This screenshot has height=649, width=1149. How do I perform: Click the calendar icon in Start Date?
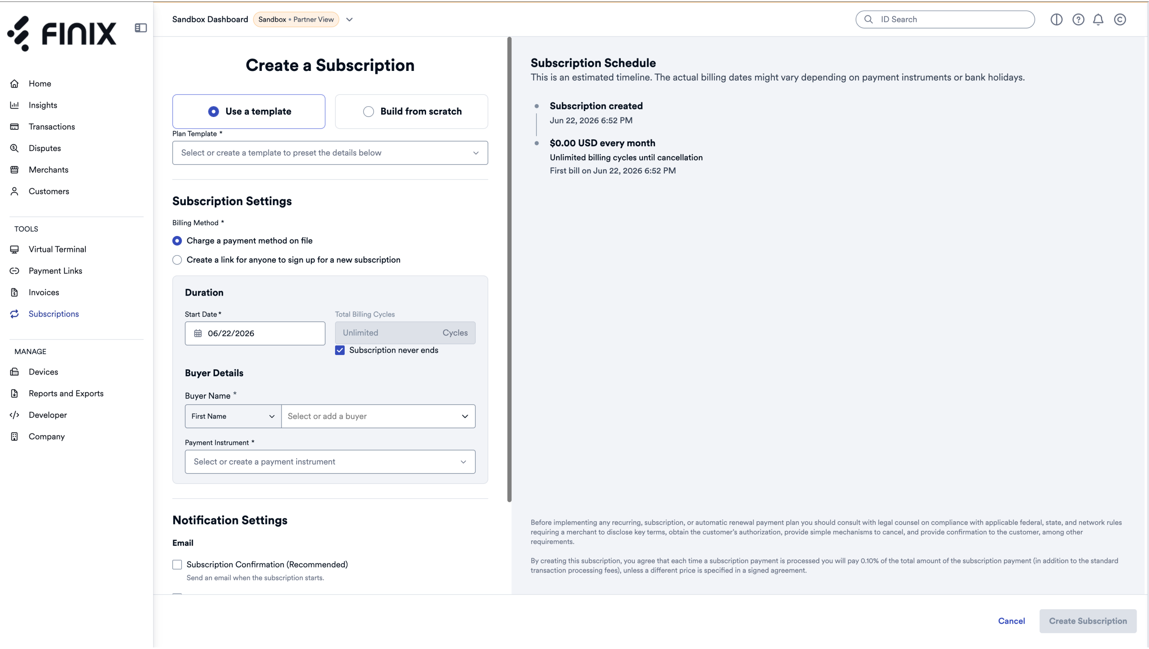tap(198, 333)
